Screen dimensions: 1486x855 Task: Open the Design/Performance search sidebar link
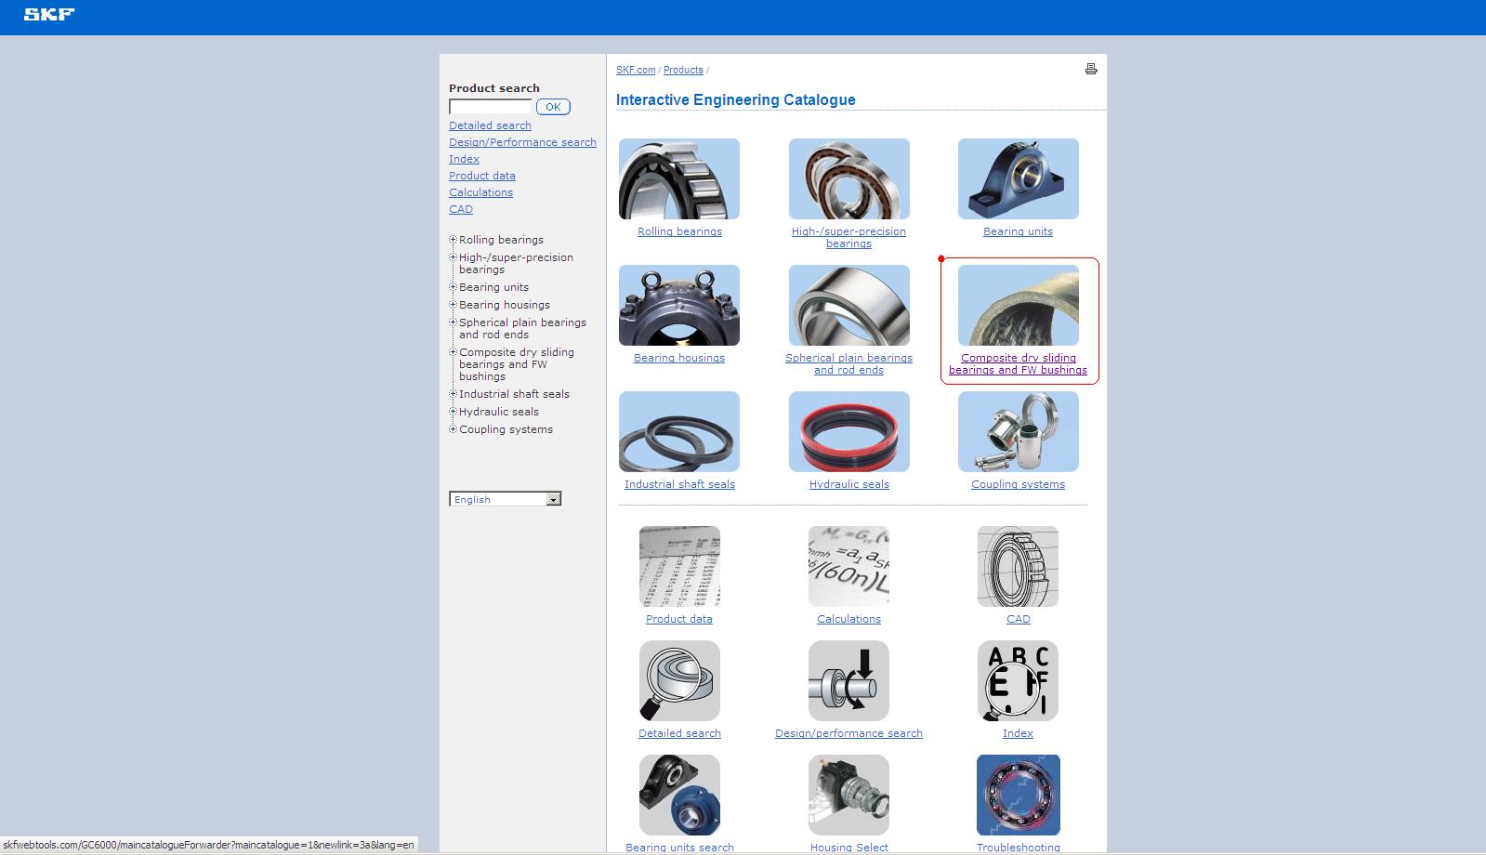coord(522,142)
